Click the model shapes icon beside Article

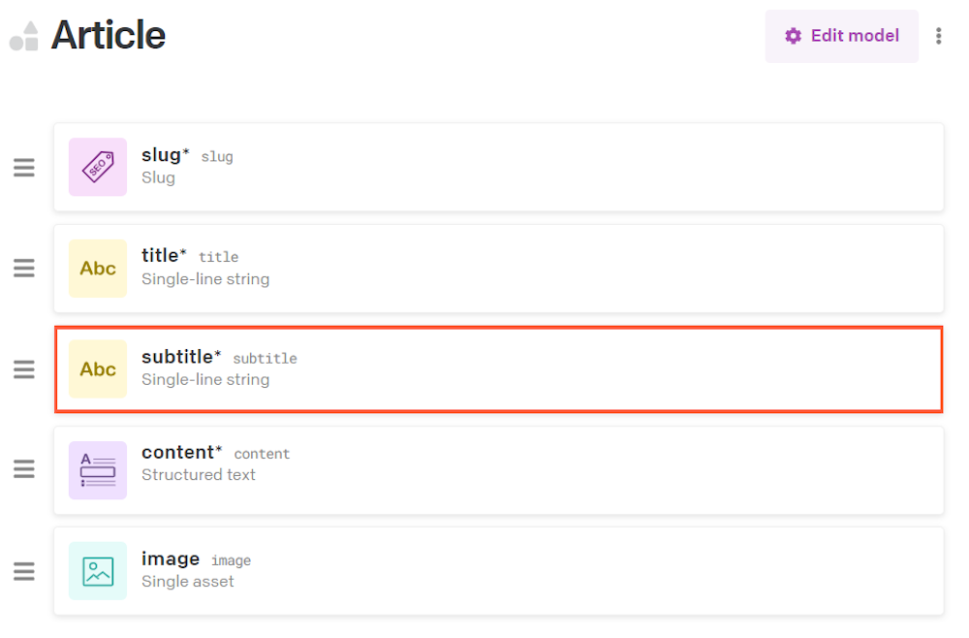24,36
